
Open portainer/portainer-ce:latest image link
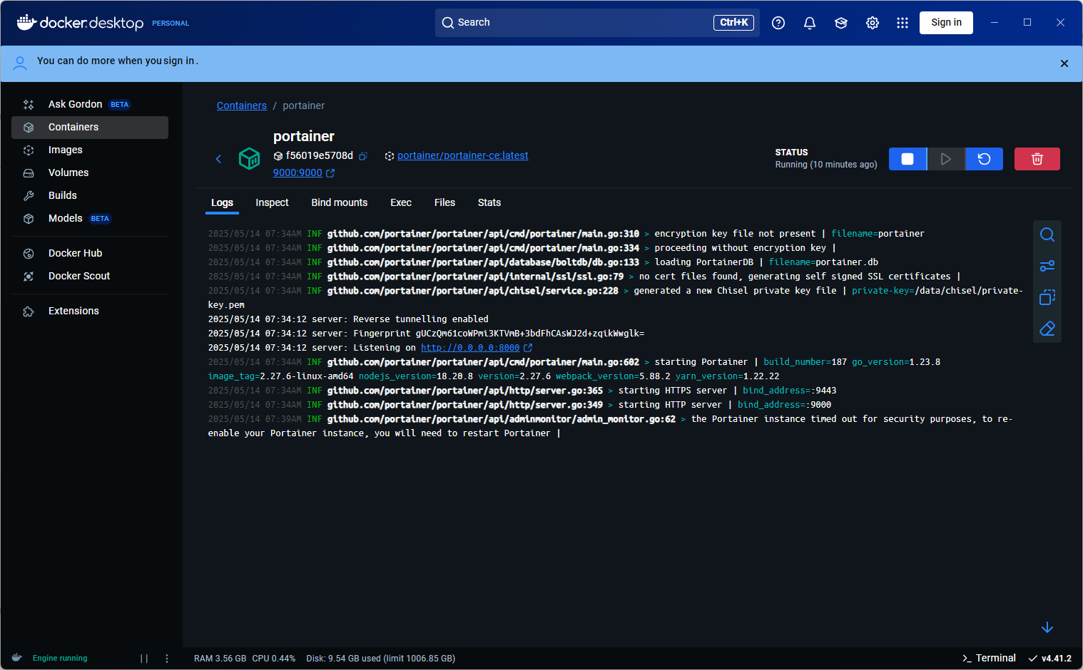463,155
